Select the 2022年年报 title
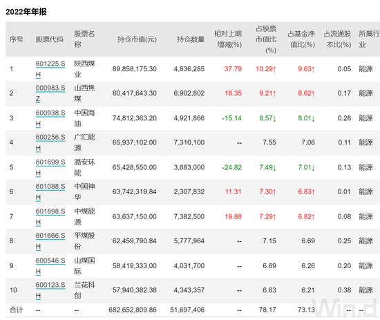This screenshot has width=380, height=320. click(x=26, y=12)
